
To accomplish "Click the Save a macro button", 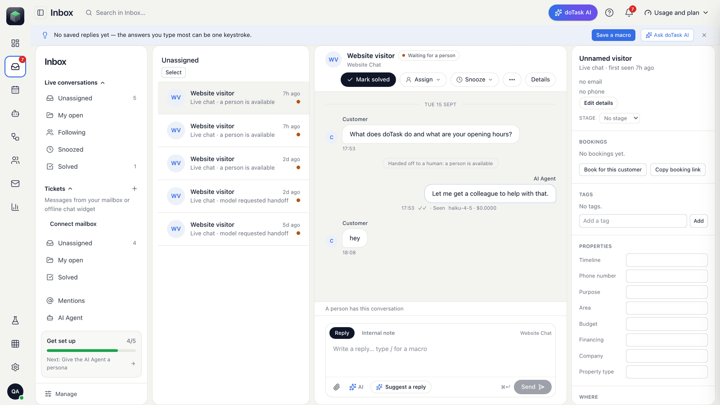I will point(613,35).
